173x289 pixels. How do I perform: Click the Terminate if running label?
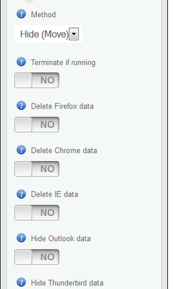[x=63, y=62]
